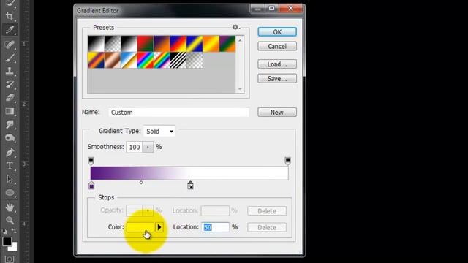Select the right opacity stop
This screenshot has width=468, height=263.
(287, 161)
